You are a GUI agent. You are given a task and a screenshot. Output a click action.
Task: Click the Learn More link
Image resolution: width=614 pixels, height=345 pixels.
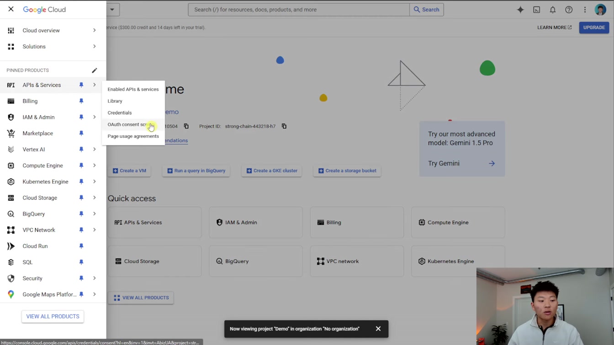click(x=554, y=27)
